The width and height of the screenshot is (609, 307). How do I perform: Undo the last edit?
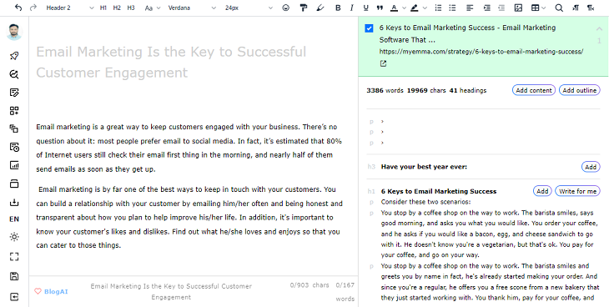click(x=18, y=8)
